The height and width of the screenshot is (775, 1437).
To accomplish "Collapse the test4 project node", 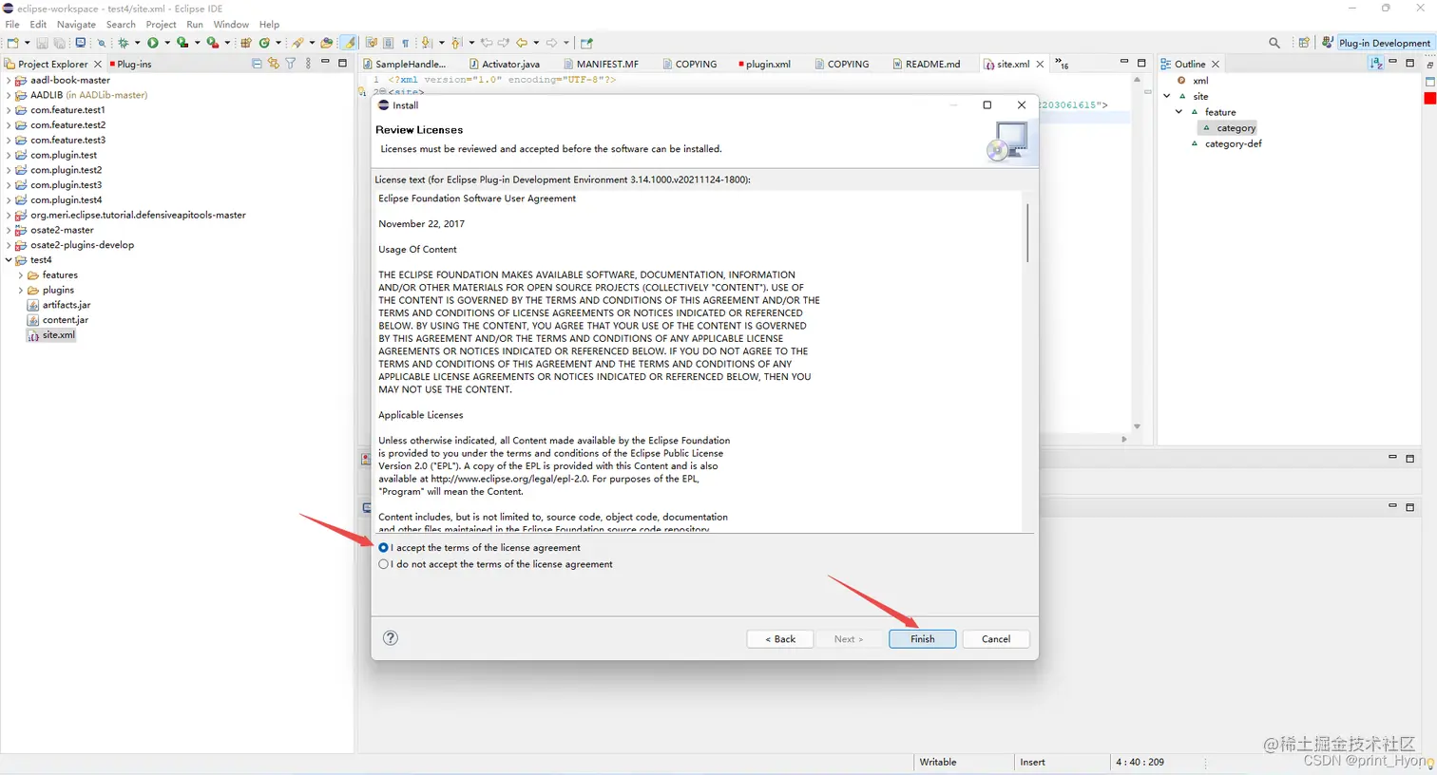I will [x=9, y=260].
